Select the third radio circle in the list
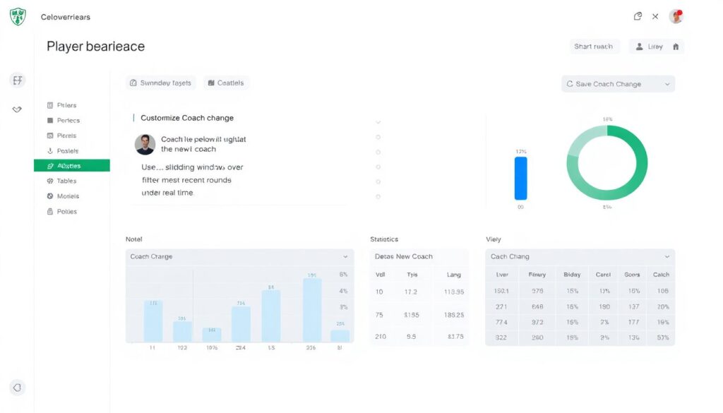Screen dimensions: 723x413 point(378,167)
